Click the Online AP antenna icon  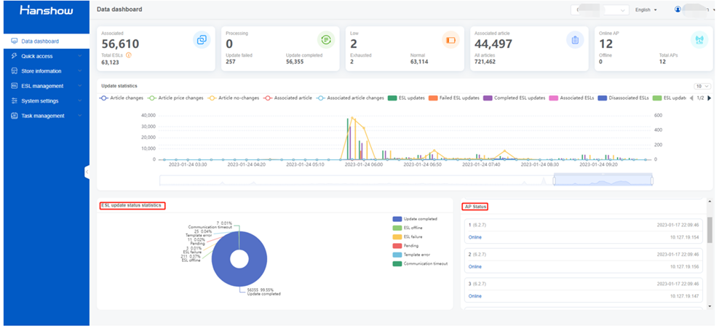pos(699,40)
